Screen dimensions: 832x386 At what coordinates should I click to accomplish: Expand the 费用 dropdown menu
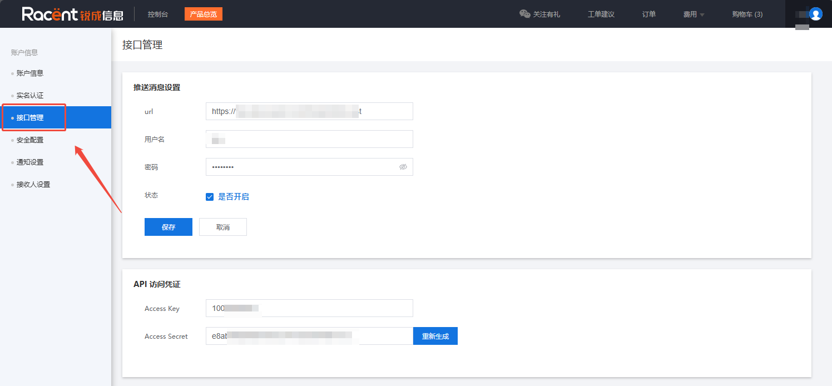(694, 14)
